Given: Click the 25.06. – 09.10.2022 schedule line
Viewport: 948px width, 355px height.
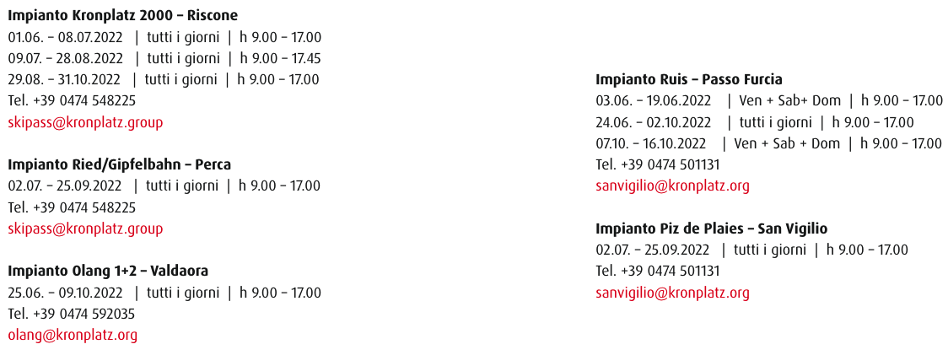Looking at the screenshot, I should [164, 293].
